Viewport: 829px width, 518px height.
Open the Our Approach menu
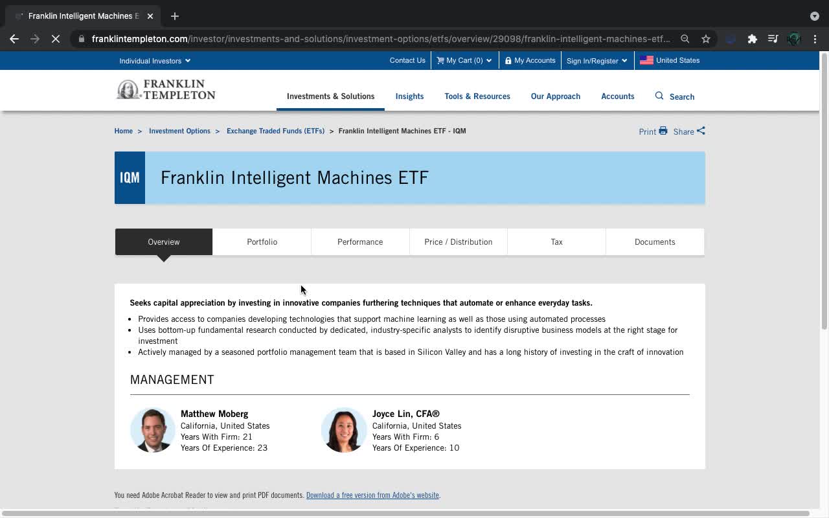point(556,96)
